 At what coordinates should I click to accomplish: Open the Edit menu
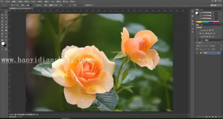pyautogui.click(x=14, y=2)
